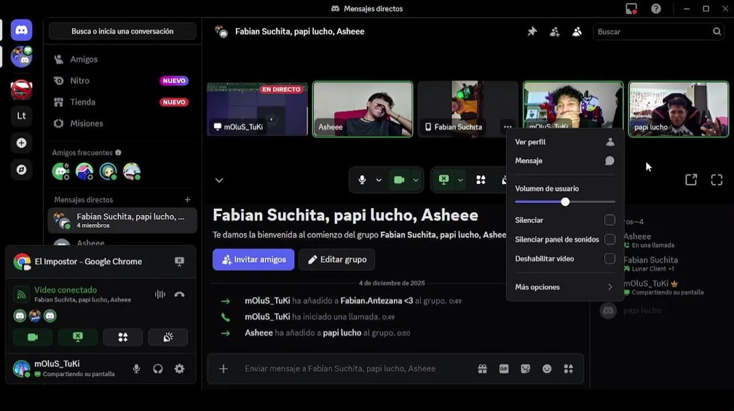Expand Más opciones submenu

(565, 287)
